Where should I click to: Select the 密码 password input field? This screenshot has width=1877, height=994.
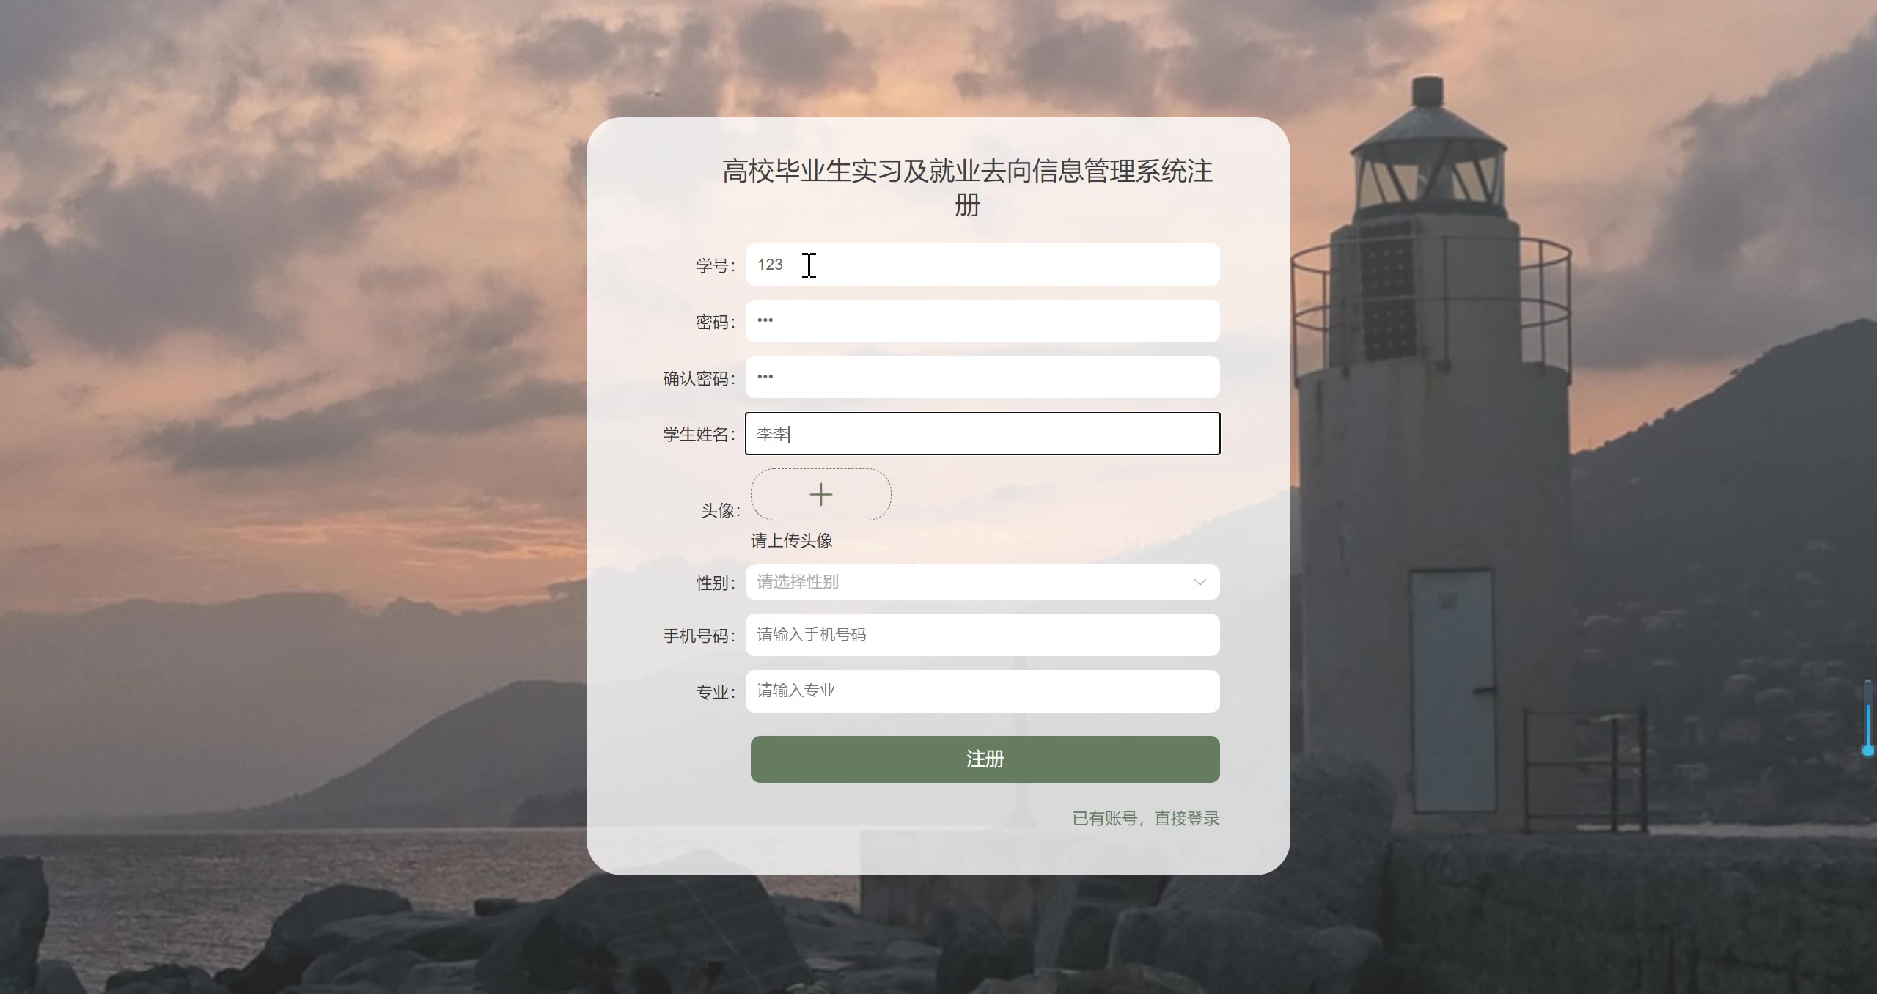(982, 321)
